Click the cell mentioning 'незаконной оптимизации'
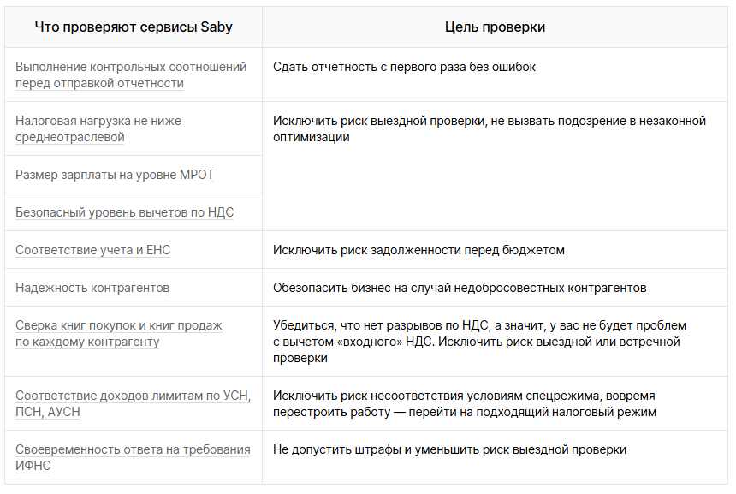 pos(495,166)
